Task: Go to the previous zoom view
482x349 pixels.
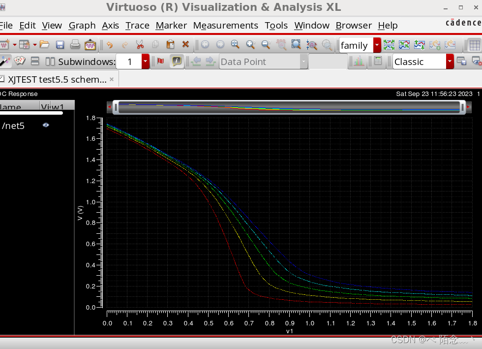Action: tap(205, 45)
